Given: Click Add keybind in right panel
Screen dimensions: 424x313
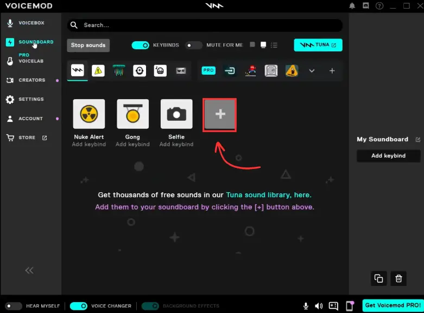Looking at the screenshot, I should [388, 156].
